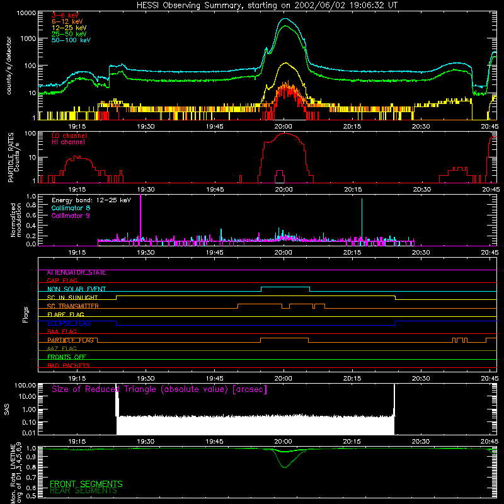Click the BAD_PACKETS flag label
The image size is (504, 504).
[x=69, y=366]
